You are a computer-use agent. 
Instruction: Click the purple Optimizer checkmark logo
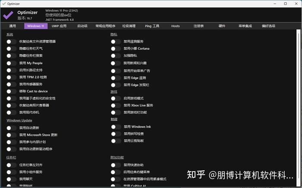pos(8,15)
